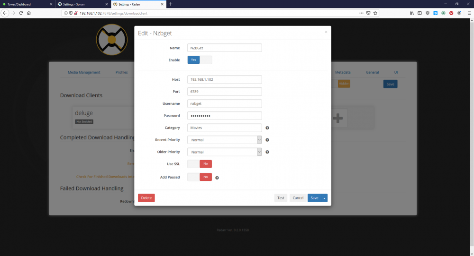The width and height of the screenshot is (474, 256).
Task: Toggle the Hidden advanced settings button
Action: click(344, 84)
